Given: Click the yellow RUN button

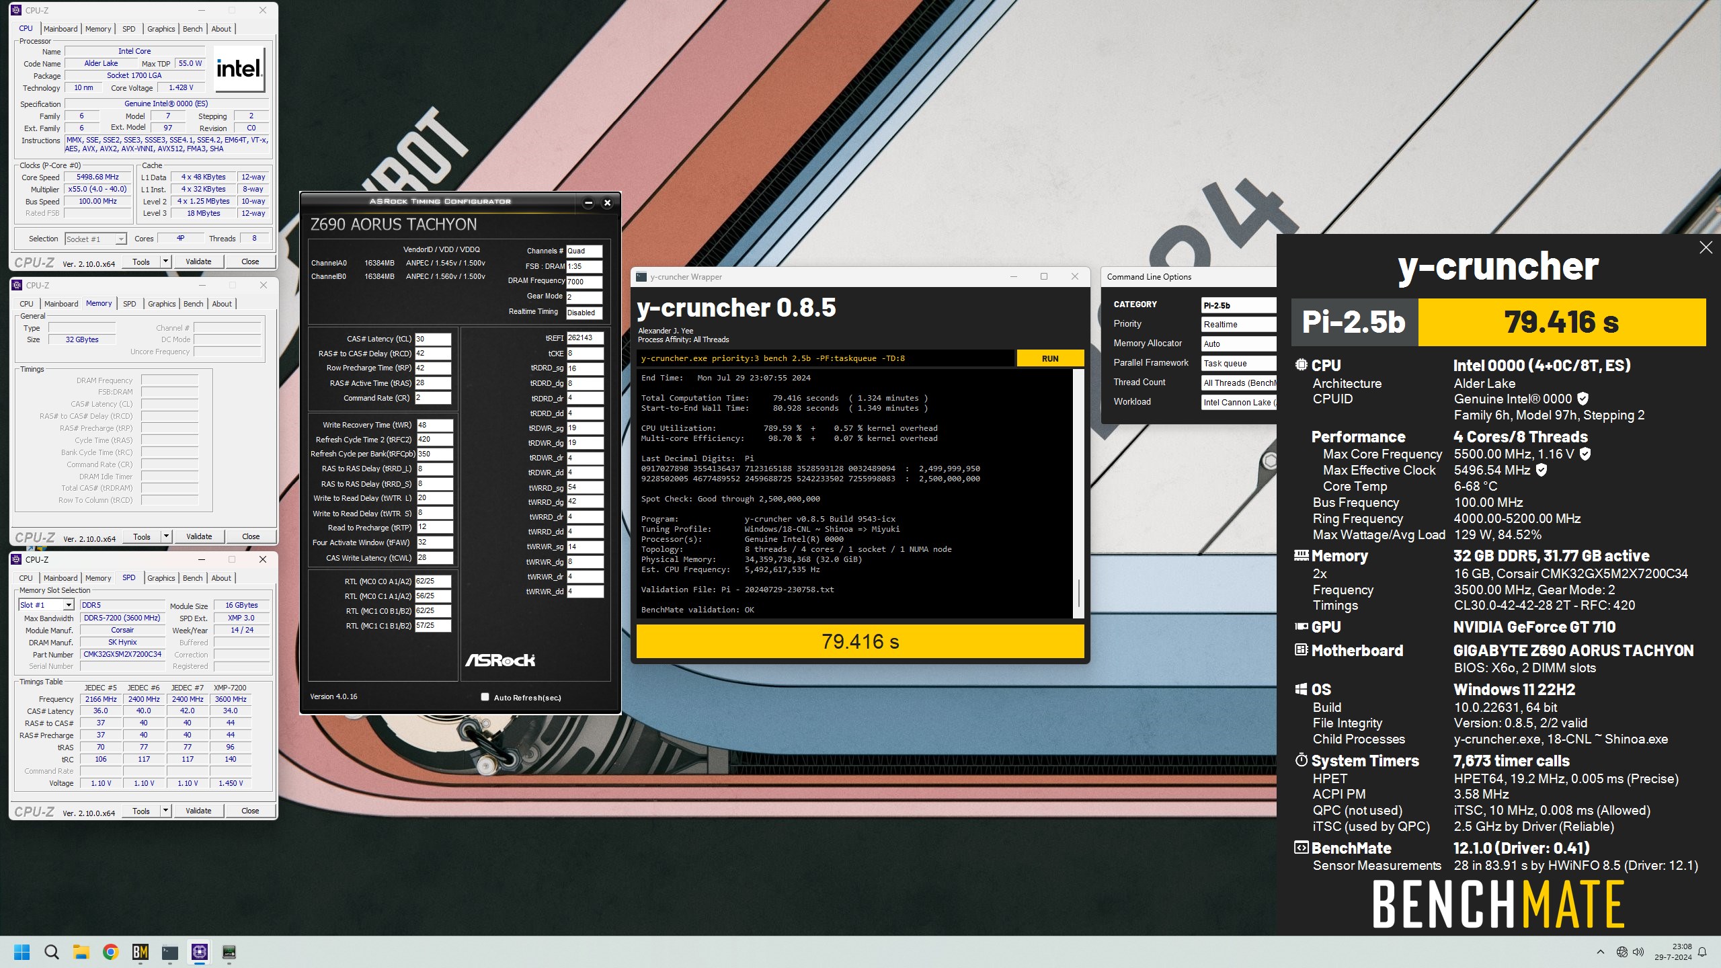Looking at the screenshot, I should 1050,358.
